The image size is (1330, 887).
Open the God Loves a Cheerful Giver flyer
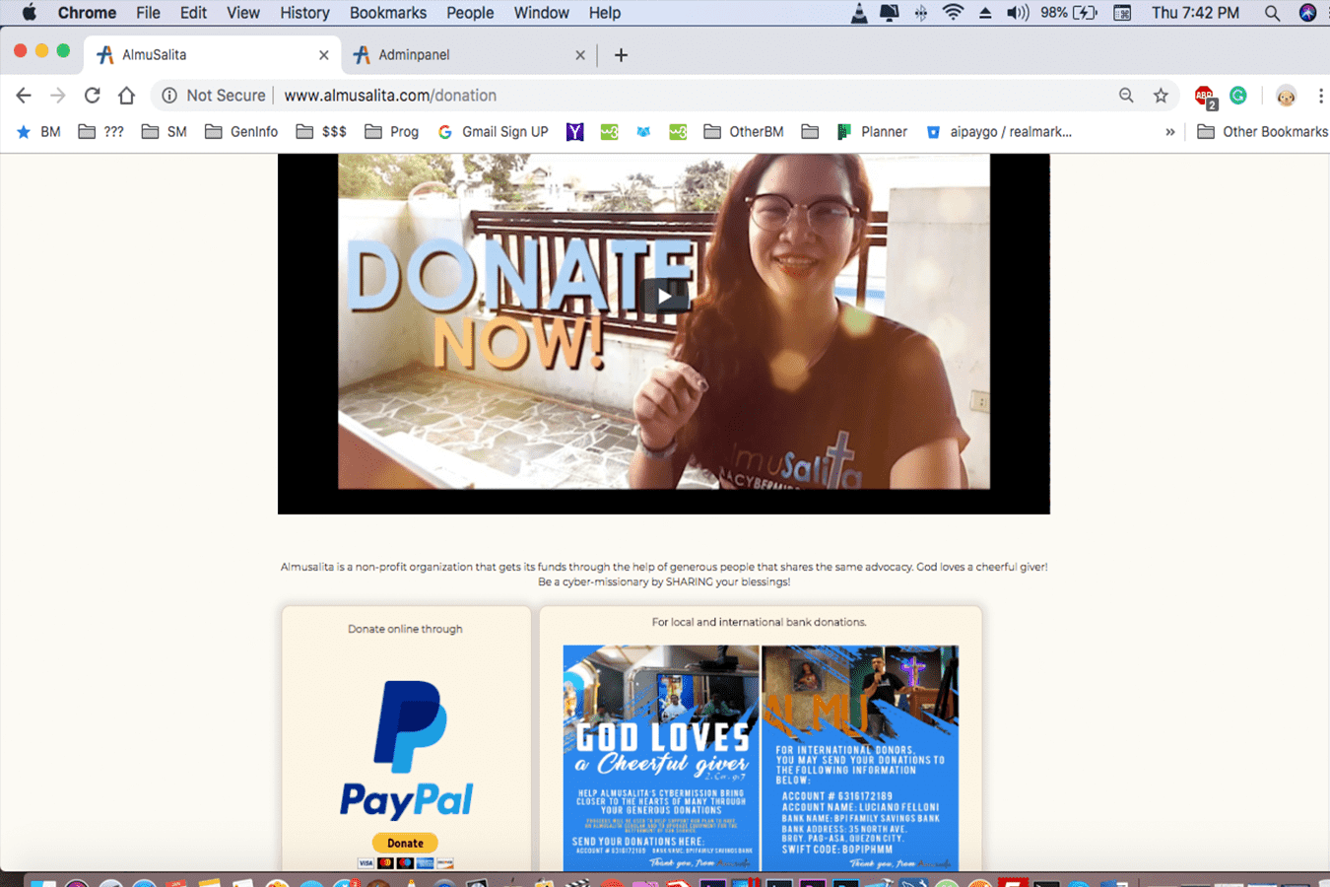coord(661,758)
